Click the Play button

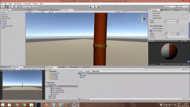[x=91, y=7]
